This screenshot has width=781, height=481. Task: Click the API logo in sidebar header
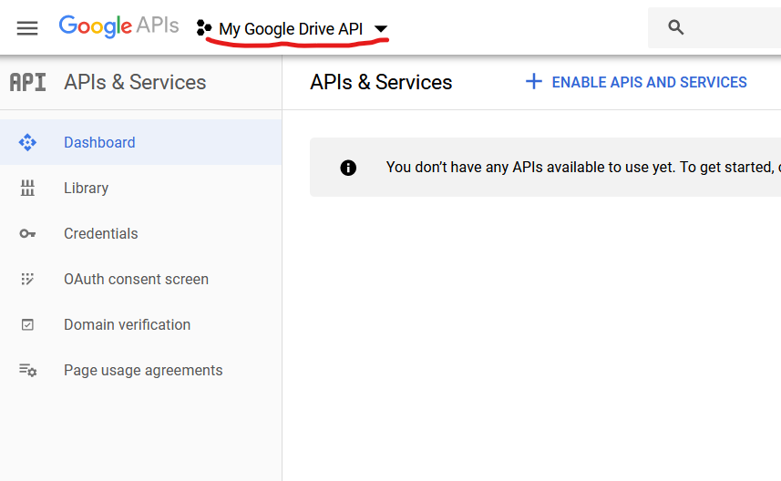27,83
